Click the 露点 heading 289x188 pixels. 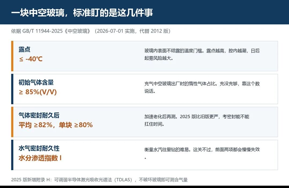pos(25,50)
